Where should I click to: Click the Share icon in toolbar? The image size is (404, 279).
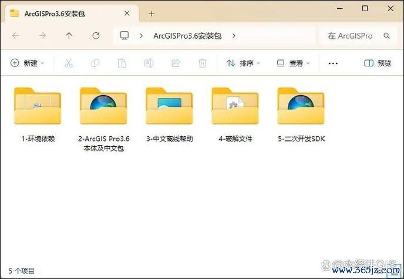point(176,63)
